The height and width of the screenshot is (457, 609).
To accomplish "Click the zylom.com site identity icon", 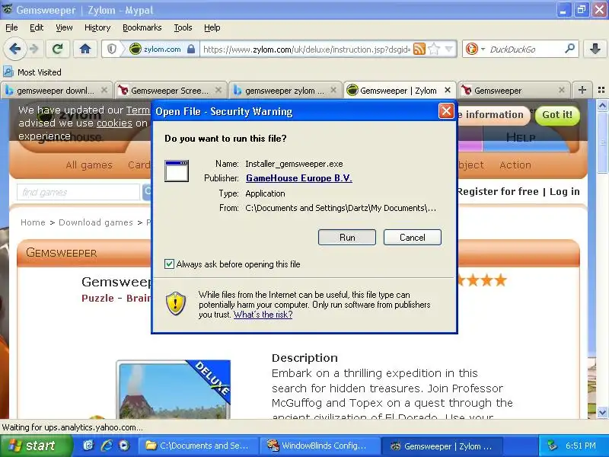I will pyautogui.click(x=136, y=50).
